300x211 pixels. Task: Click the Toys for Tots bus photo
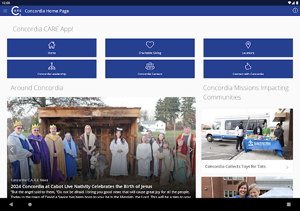[x=247, y=134]
